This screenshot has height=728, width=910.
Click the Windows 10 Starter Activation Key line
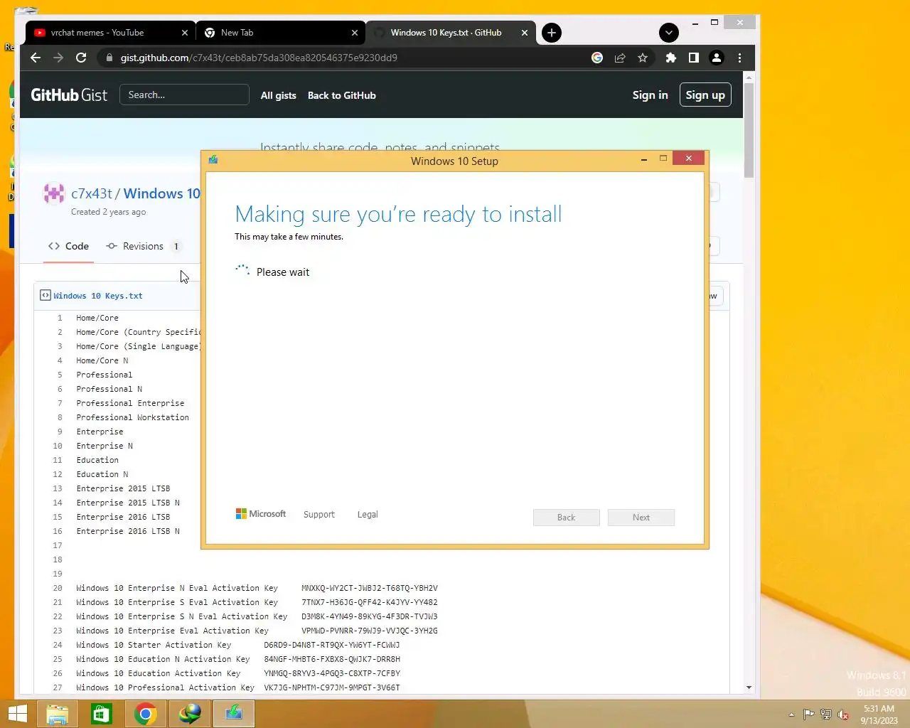tap(238, 645)
